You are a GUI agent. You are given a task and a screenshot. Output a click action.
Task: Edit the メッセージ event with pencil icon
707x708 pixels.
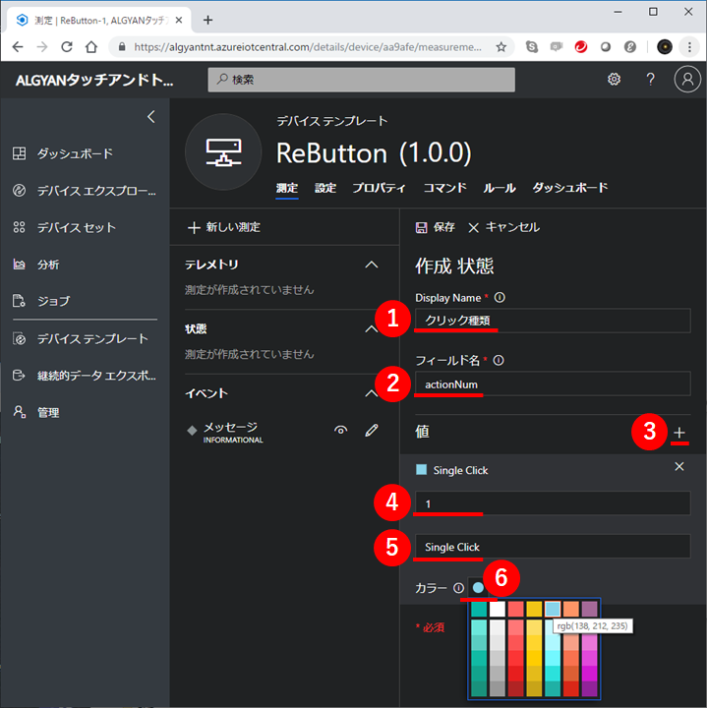click(x=372, y=431)
